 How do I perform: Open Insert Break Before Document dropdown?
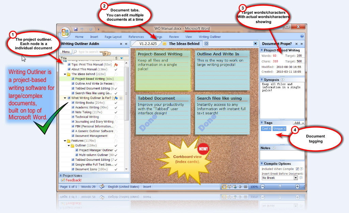point(295,178)
